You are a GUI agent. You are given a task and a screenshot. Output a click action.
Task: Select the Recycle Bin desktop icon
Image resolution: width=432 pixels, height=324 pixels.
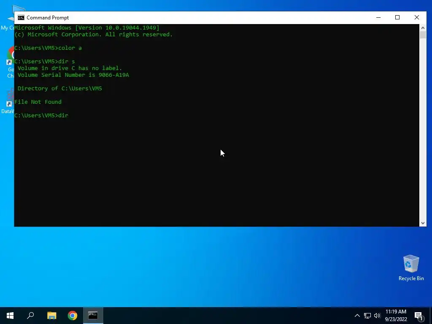411,268
